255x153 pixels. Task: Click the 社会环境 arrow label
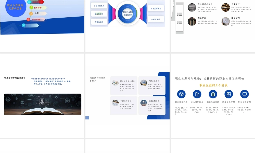point(38,20)
